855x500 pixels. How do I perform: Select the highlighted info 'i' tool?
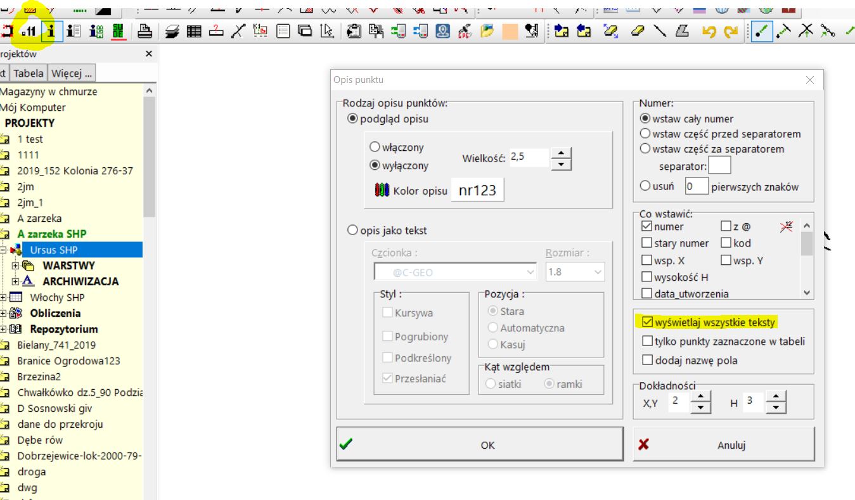[52, 31]
